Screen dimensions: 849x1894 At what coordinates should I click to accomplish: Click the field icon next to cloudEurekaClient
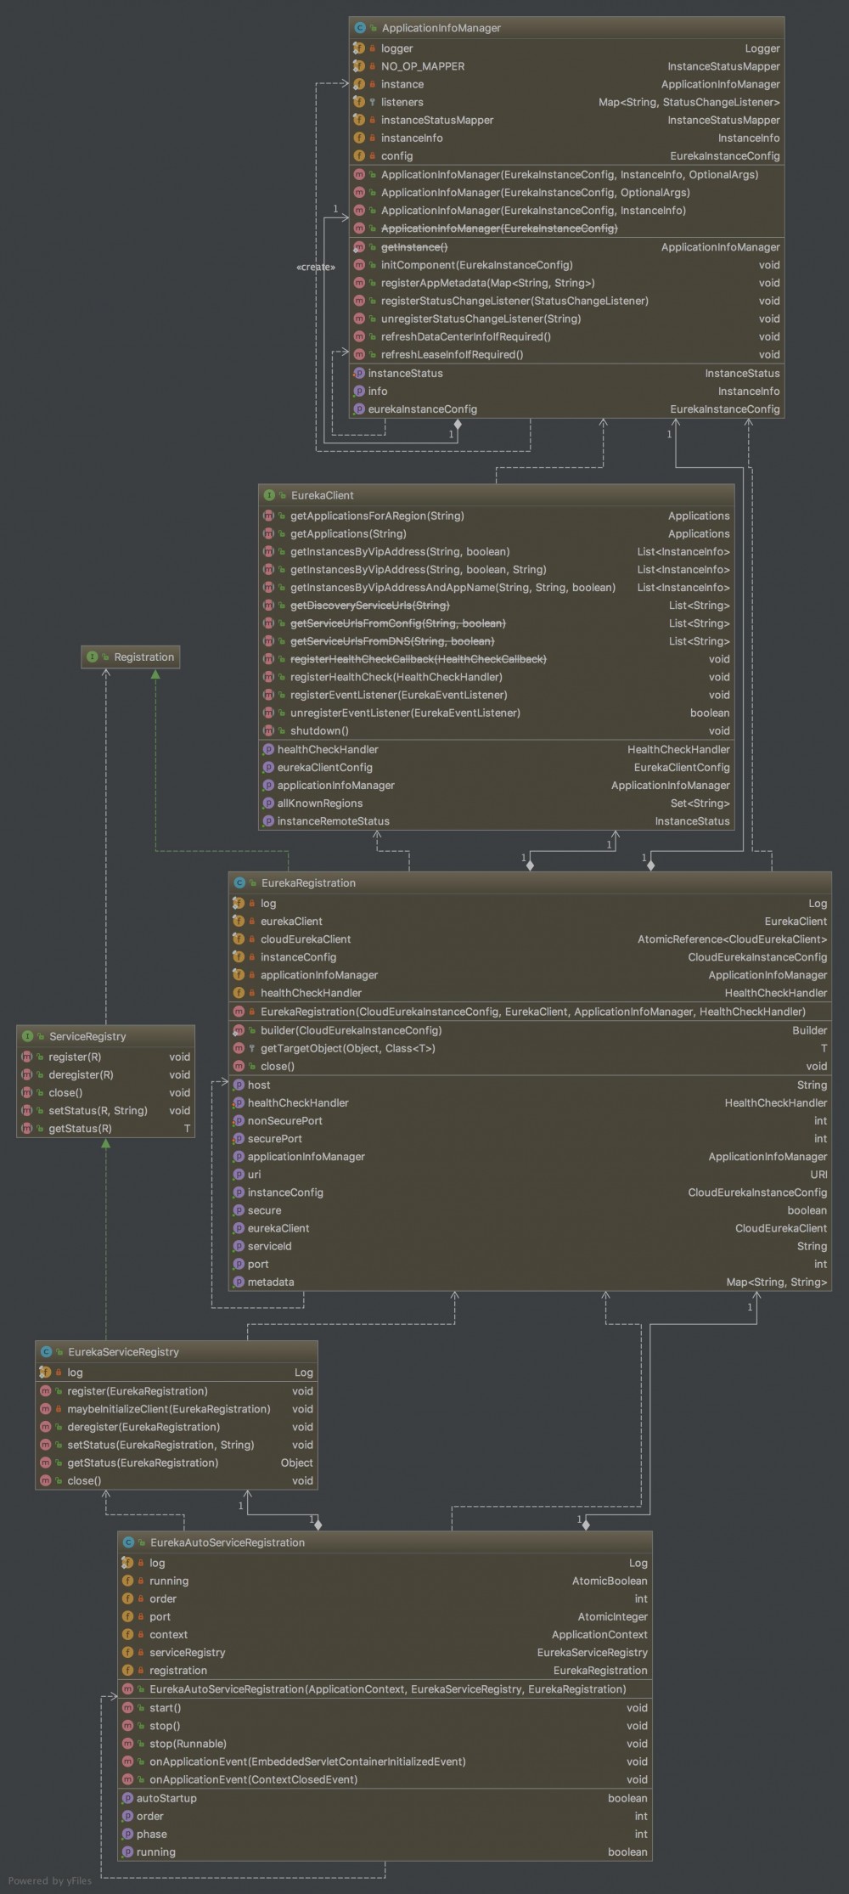(x=239, y=939)
